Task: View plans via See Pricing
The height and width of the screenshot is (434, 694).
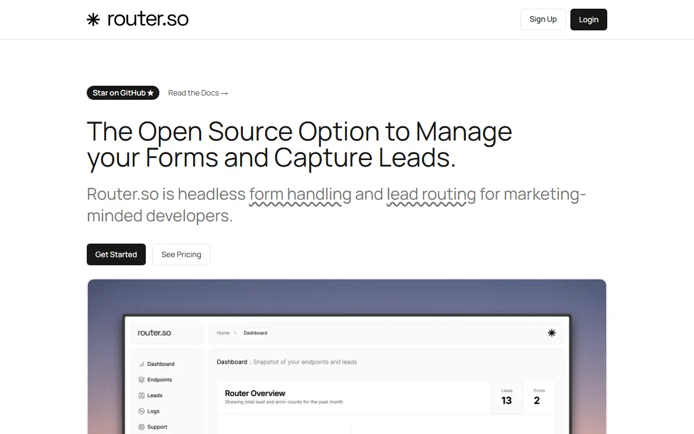Action: click(x=181, y=254)
